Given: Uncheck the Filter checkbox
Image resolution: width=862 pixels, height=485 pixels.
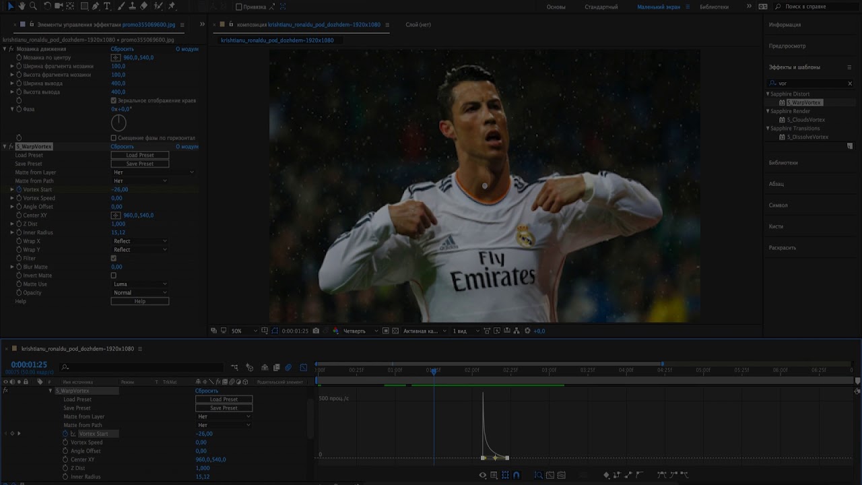Looking at the screenshot, I should (114, 258).
